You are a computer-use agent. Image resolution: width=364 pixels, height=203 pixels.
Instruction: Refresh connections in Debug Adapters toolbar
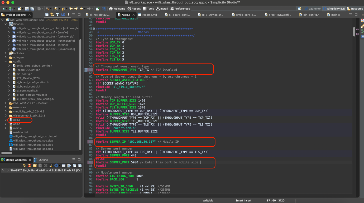tap(24, 165)
